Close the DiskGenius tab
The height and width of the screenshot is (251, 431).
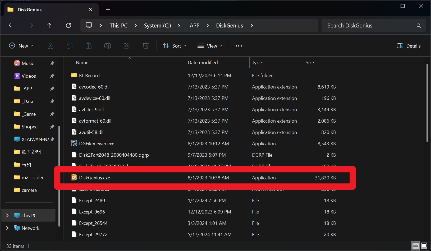[90, 10]
